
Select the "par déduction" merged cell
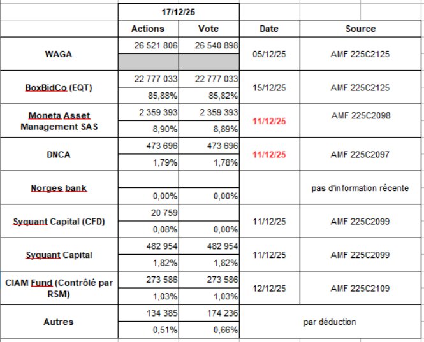(x=330, y=322)
